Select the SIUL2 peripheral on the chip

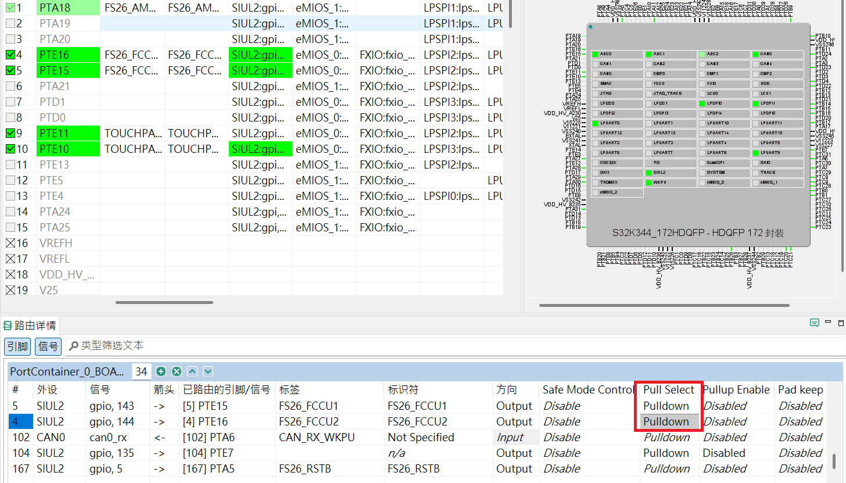(x=671, y=173)
